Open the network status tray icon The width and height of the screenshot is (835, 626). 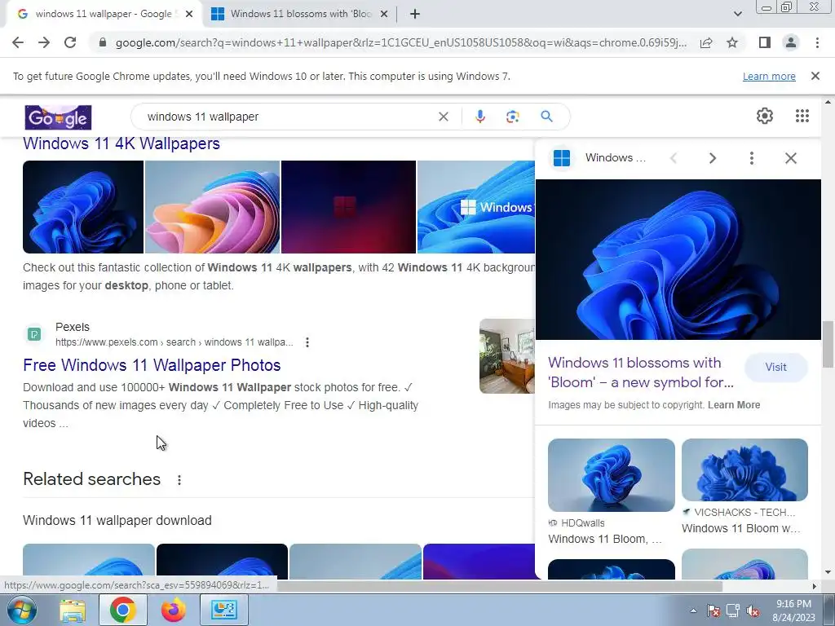coord(733,611)
